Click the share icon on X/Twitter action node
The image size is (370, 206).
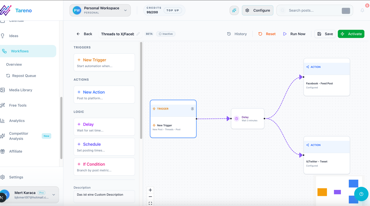pos(308,145)
